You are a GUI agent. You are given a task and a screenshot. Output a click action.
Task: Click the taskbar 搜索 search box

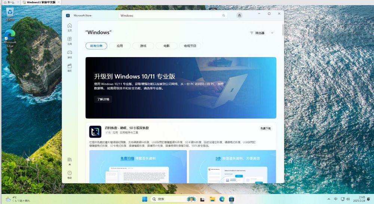point(174,199)
